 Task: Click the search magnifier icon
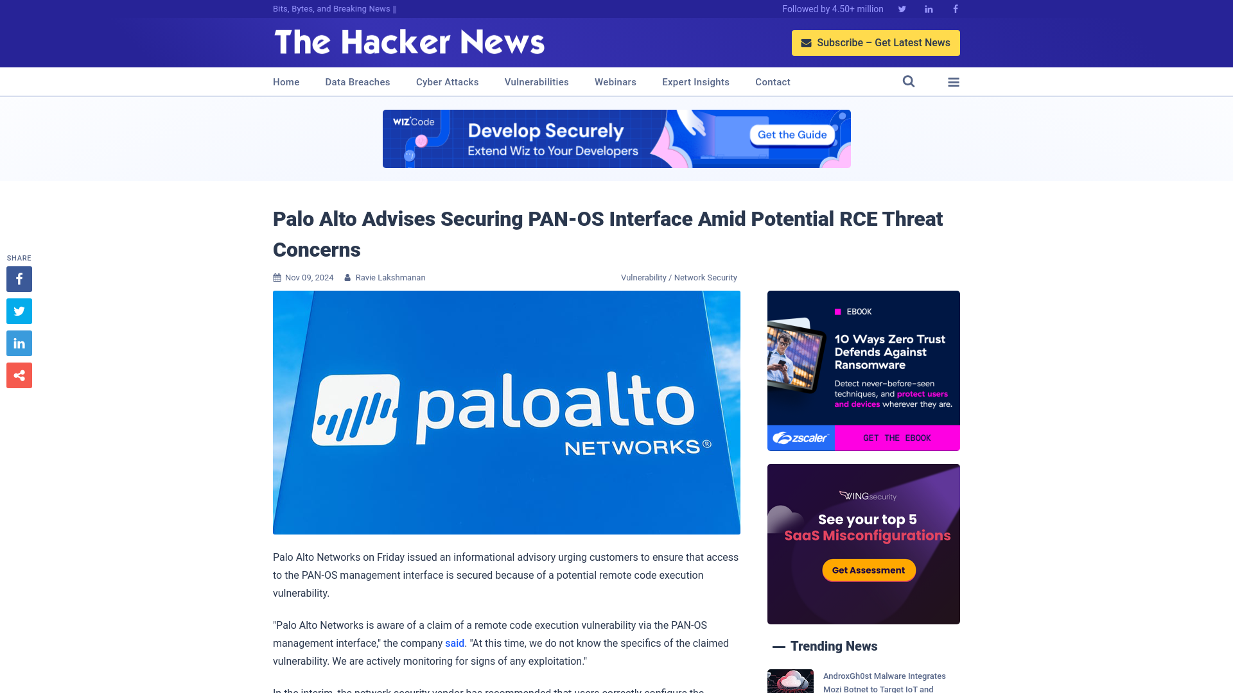click(x=909, y=81)
